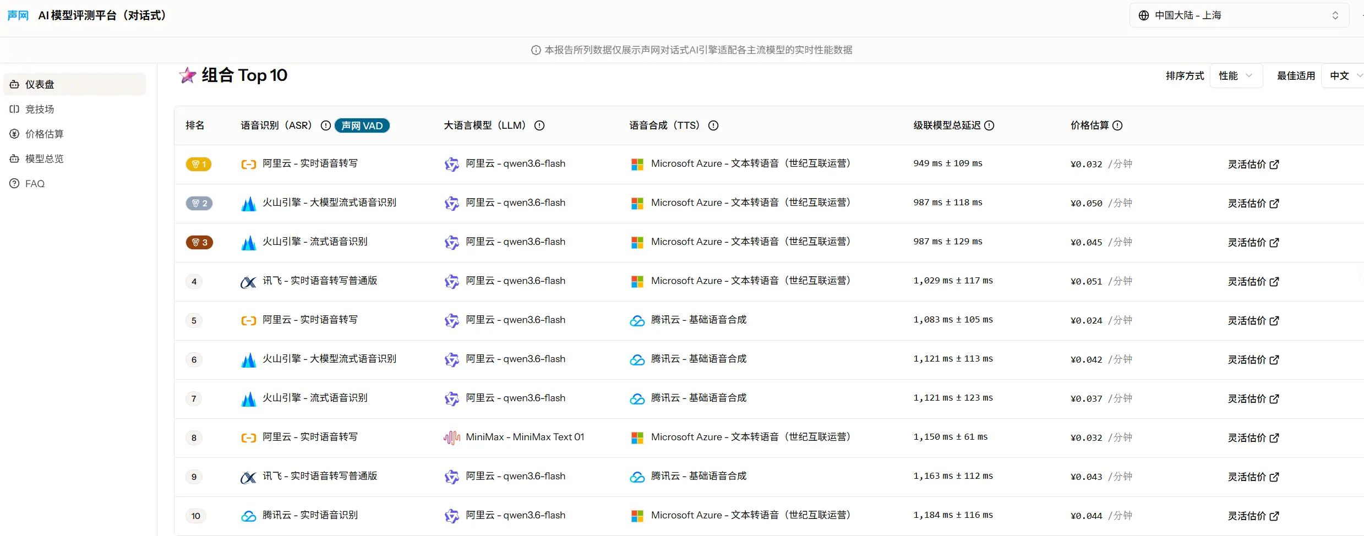The image size is (1364, 536).
Task: Open 灵活估价 link in rank 2 row
Action: (x=1253, y=203)
